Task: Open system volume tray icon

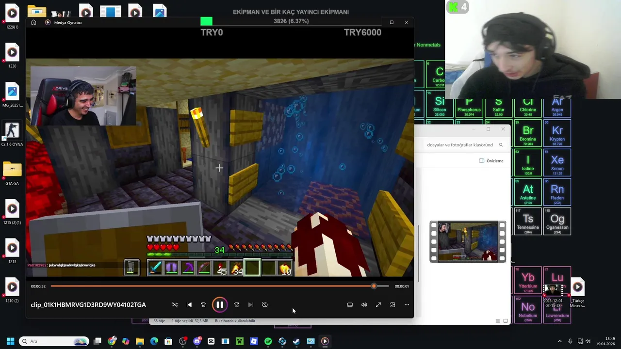Action: point(588,341)
